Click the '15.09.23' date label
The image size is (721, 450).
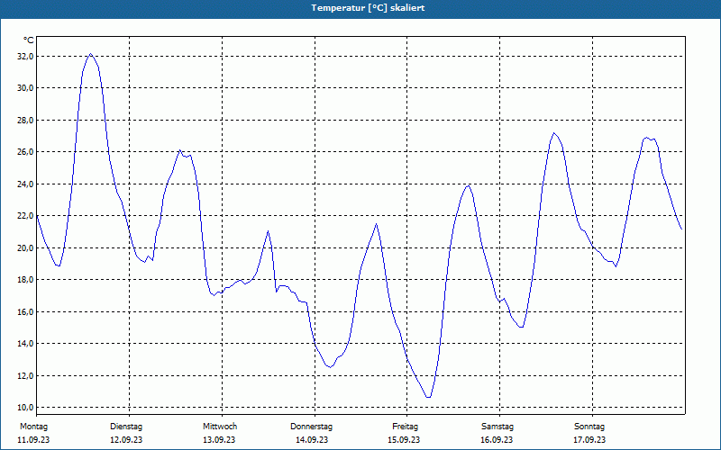click(404, 440)
